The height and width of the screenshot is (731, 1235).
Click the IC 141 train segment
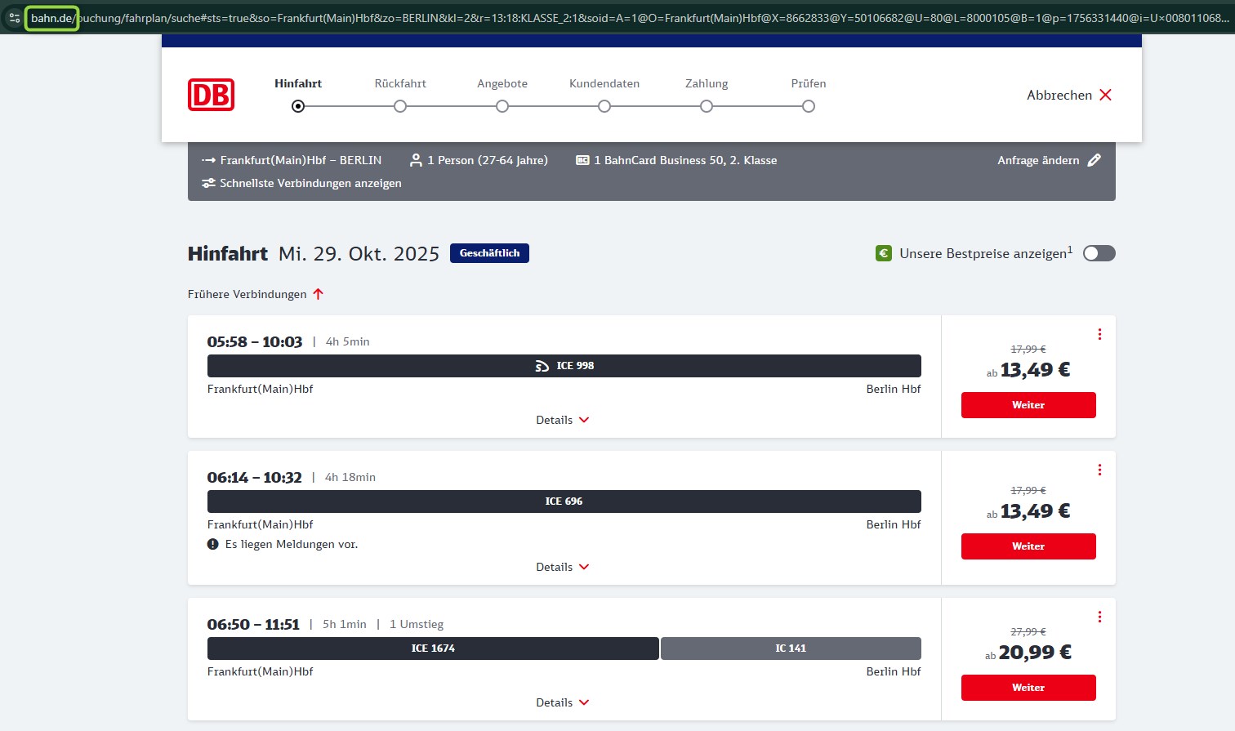791,649
